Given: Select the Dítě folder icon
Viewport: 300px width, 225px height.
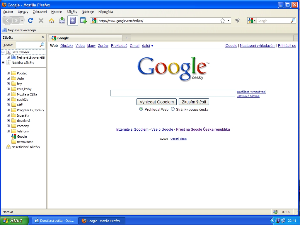Looking at the screenshot, I should click(x=13, y=105).
